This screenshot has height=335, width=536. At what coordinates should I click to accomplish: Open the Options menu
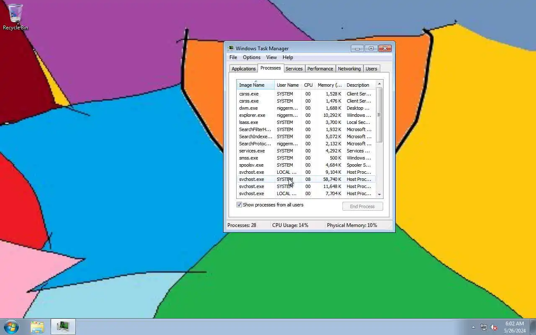252,57
